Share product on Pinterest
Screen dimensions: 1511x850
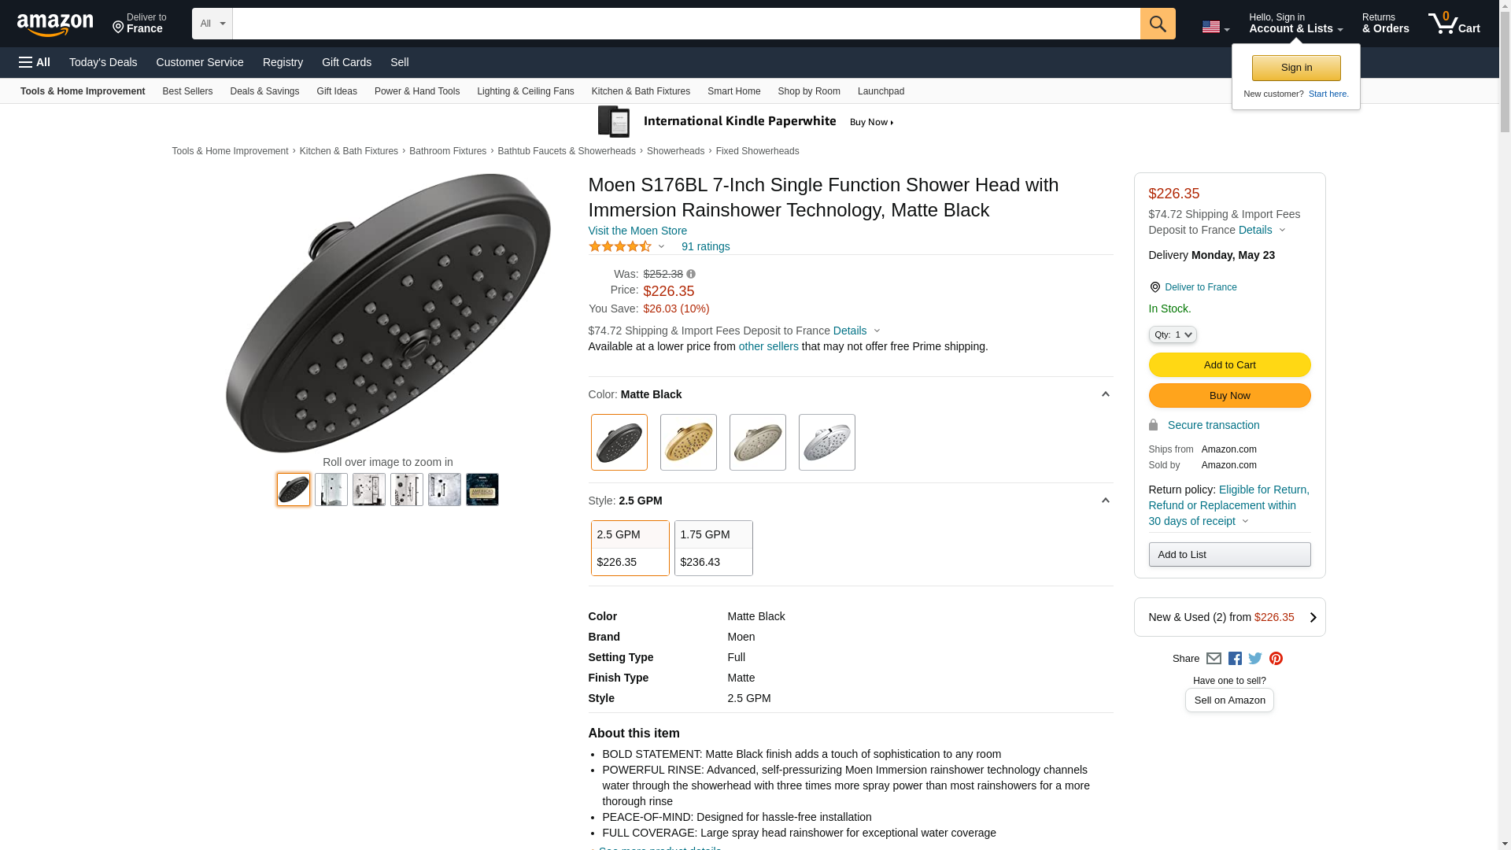(1276, 659)
